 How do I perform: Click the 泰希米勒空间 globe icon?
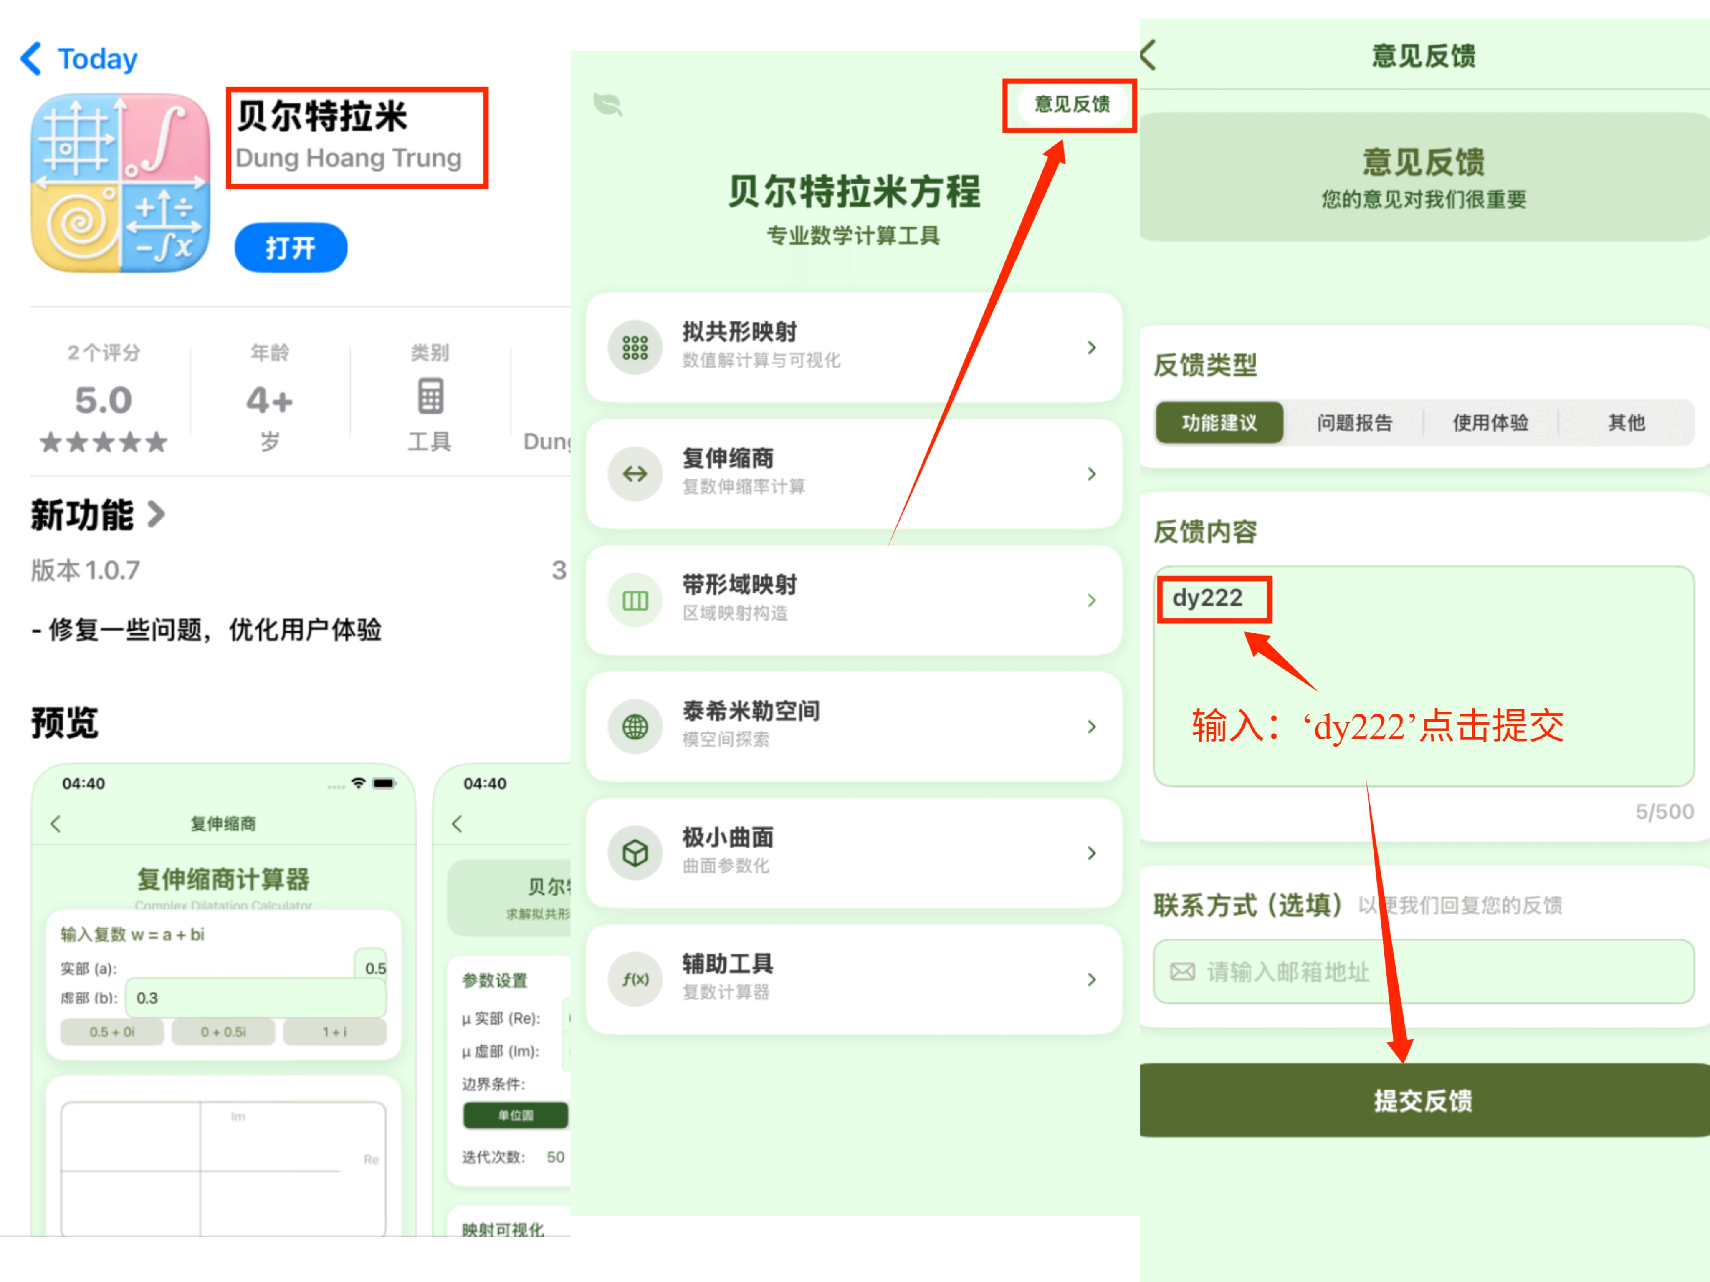635,727
